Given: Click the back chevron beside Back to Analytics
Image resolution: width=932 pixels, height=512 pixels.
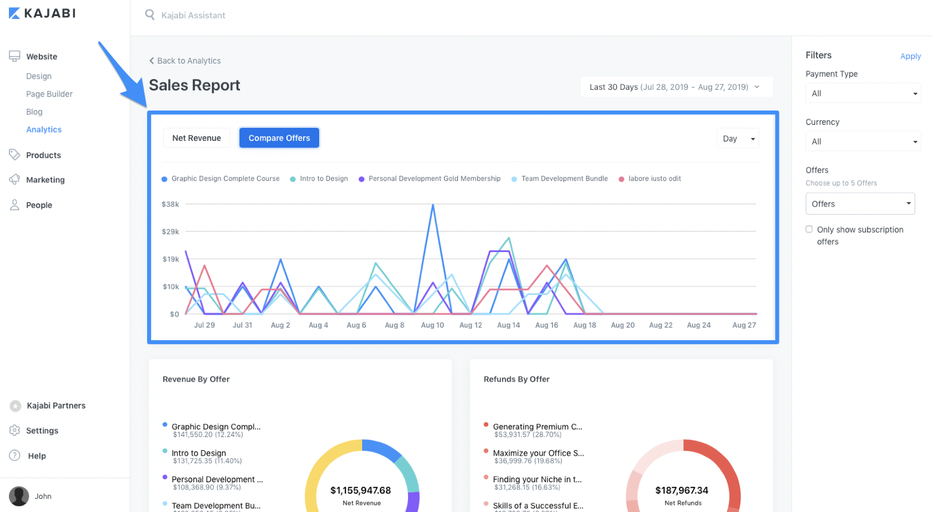Looking at the screenshot, I should [x=151, y=61].
